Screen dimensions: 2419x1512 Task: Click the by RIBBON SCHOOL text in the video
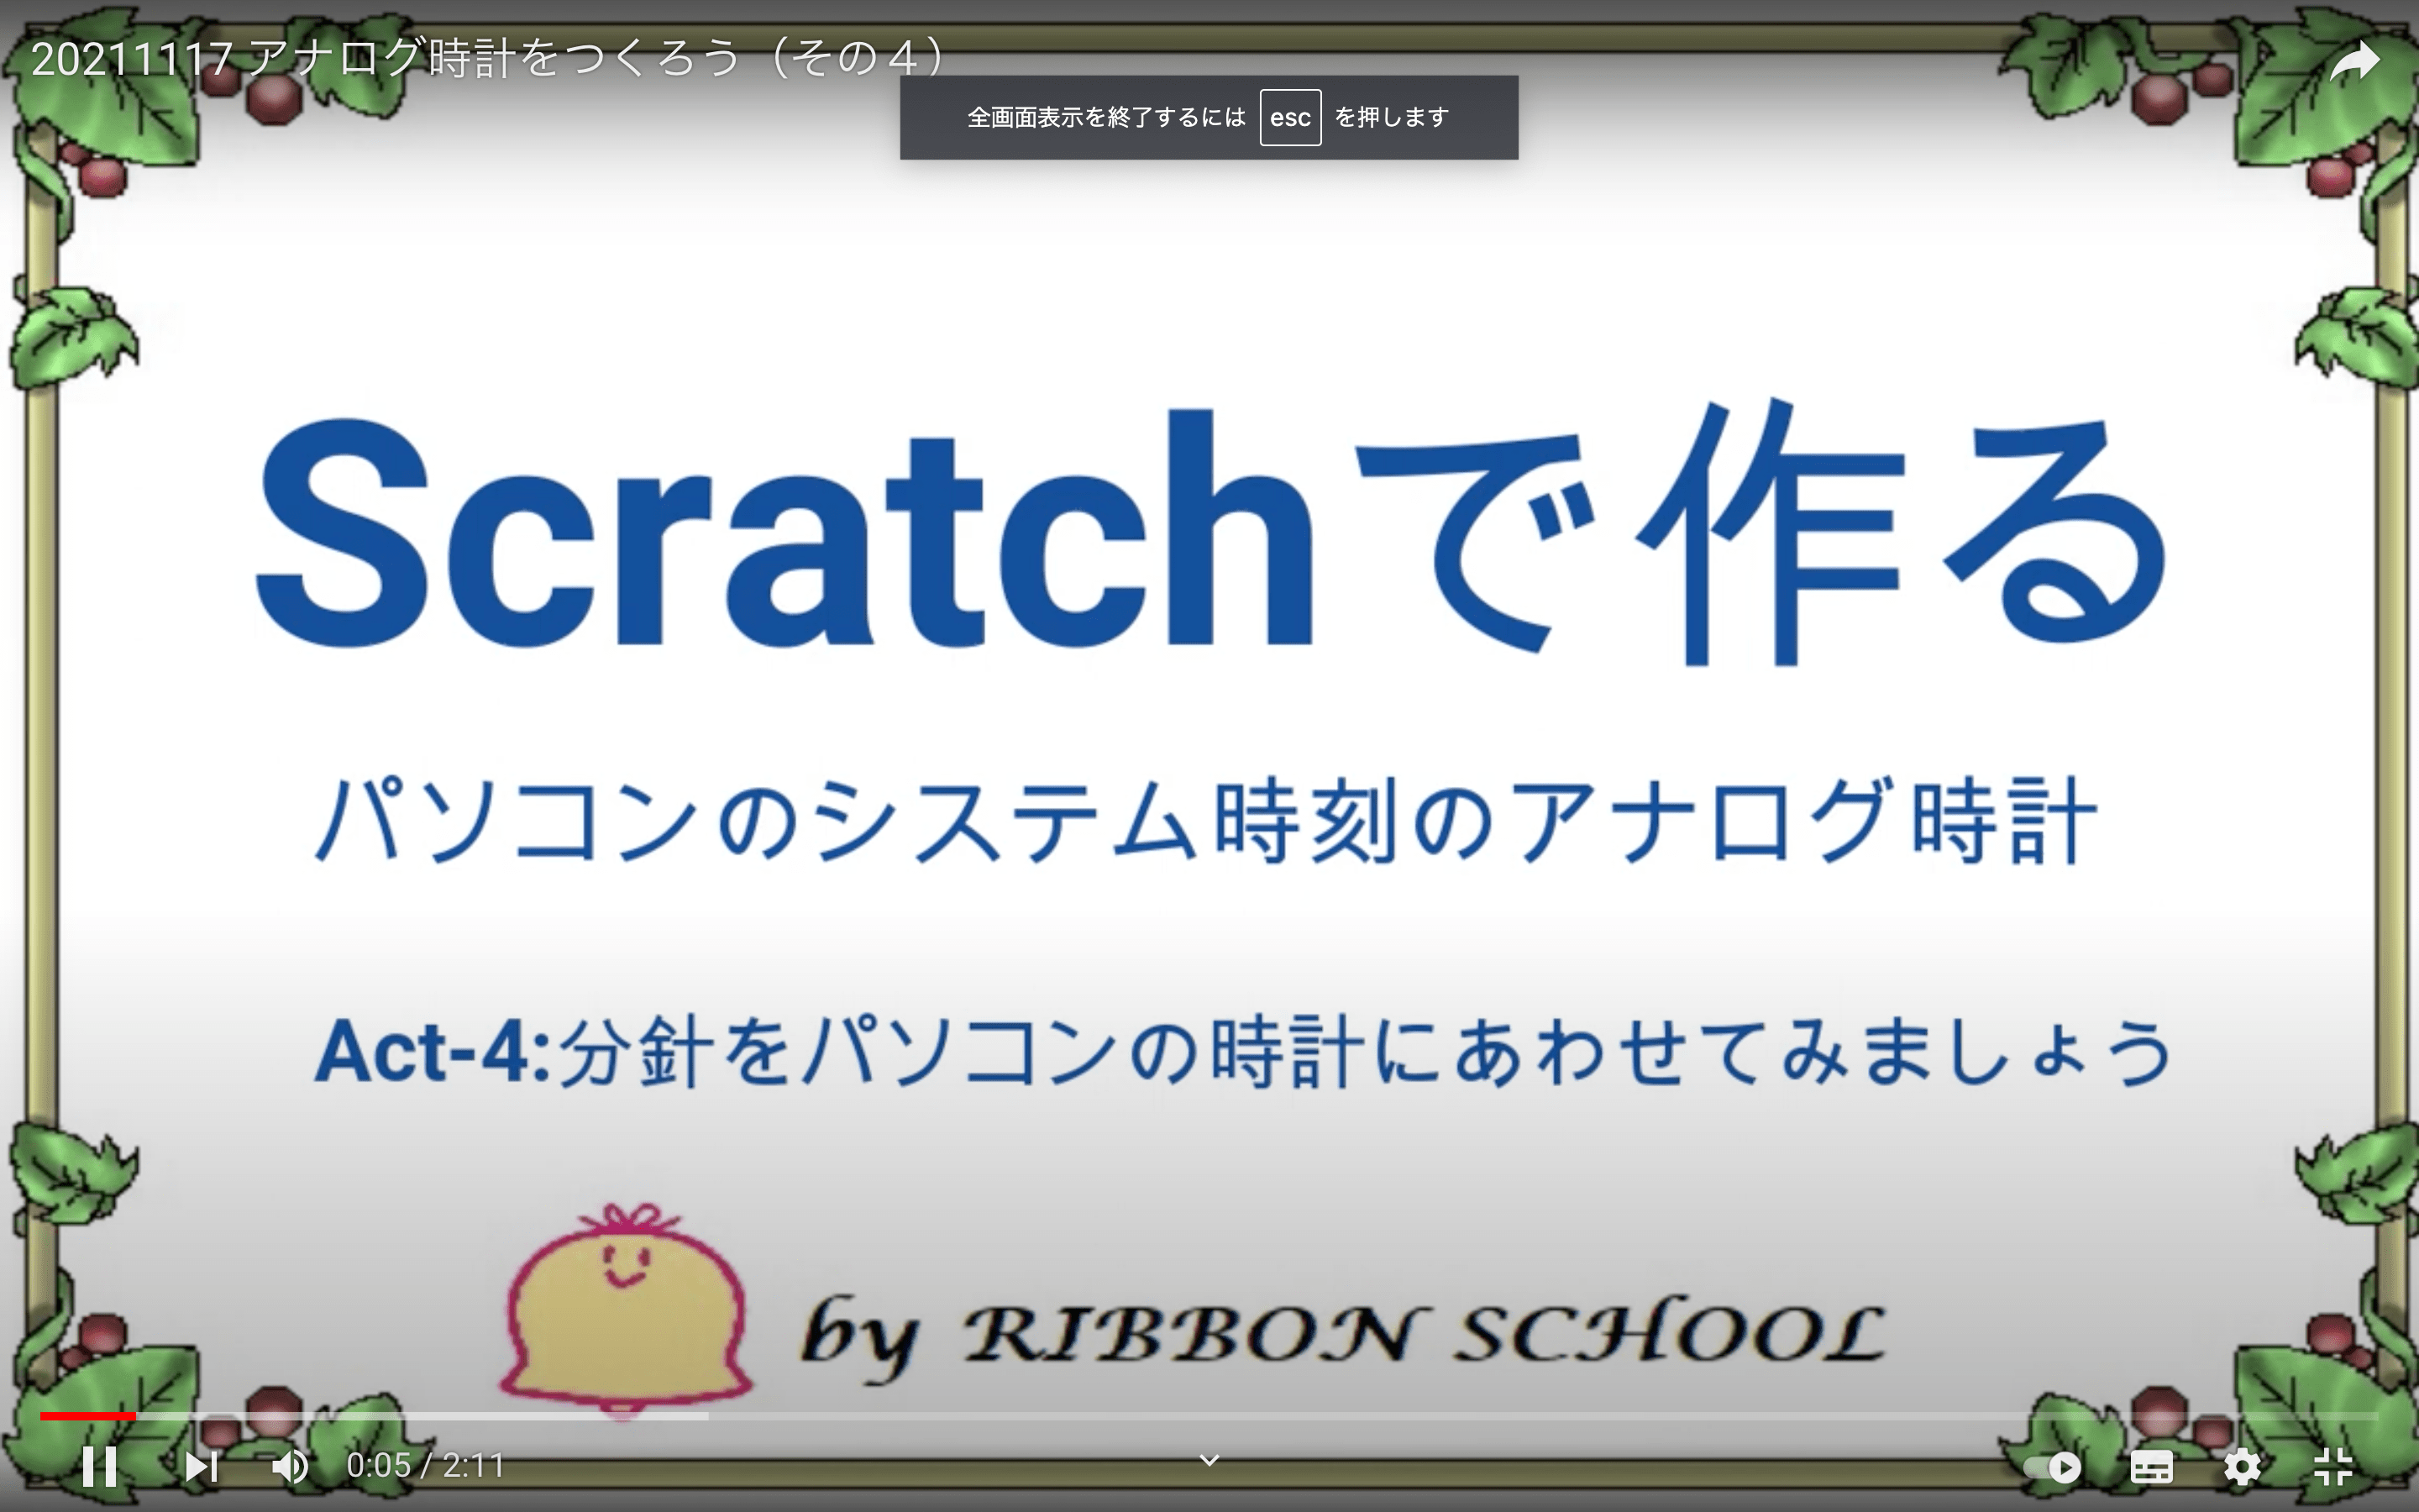[1341, 1335]
